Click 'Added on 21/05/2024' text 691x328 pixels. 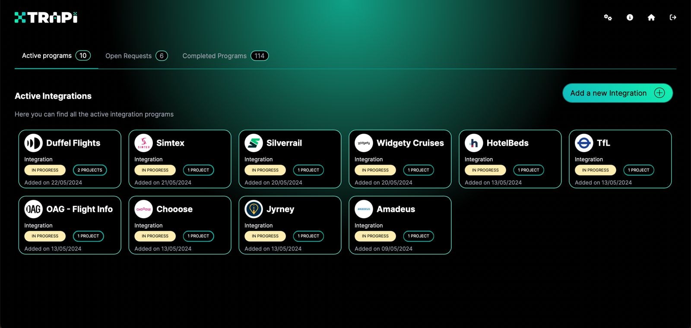[x=163, y=183]
